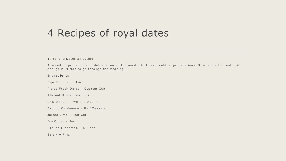Select the 'Ripe Bananas – Two' line
Viewport: 286px width, 161px height.
point(65,82)
